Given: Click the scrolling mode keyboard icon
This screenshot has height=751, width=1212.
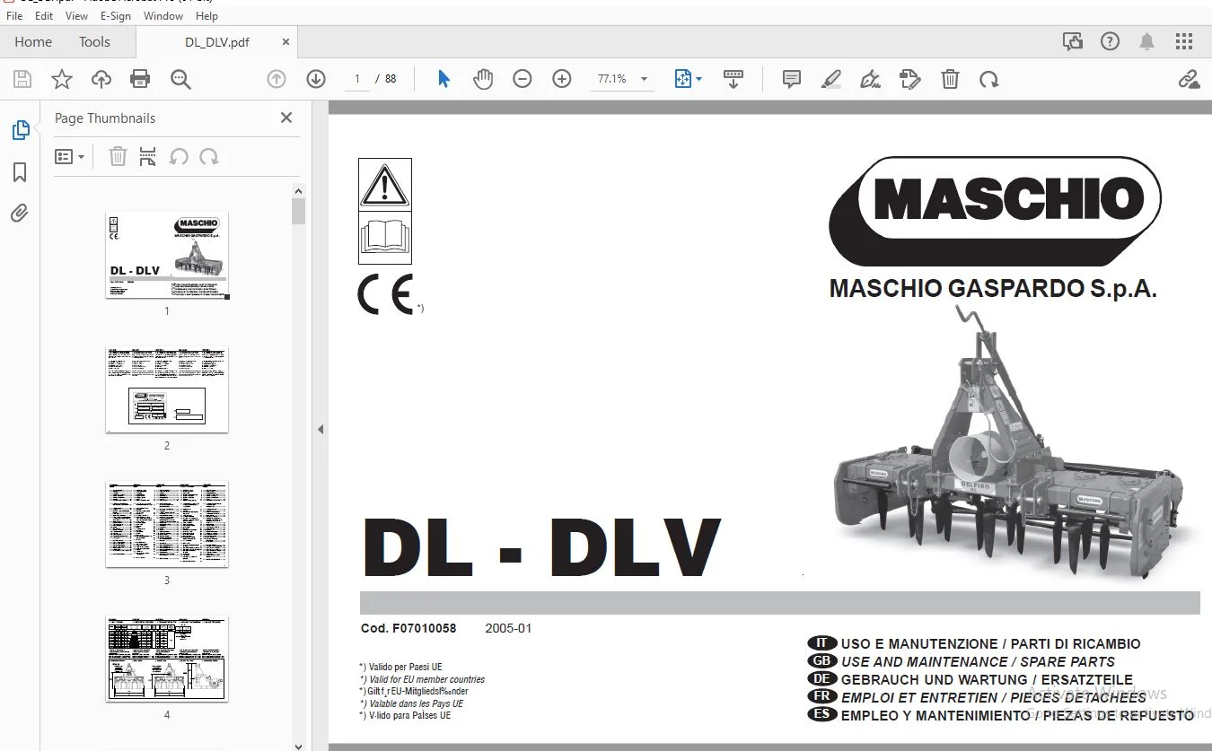Looking at the screenshot, I should click(733, 79).
